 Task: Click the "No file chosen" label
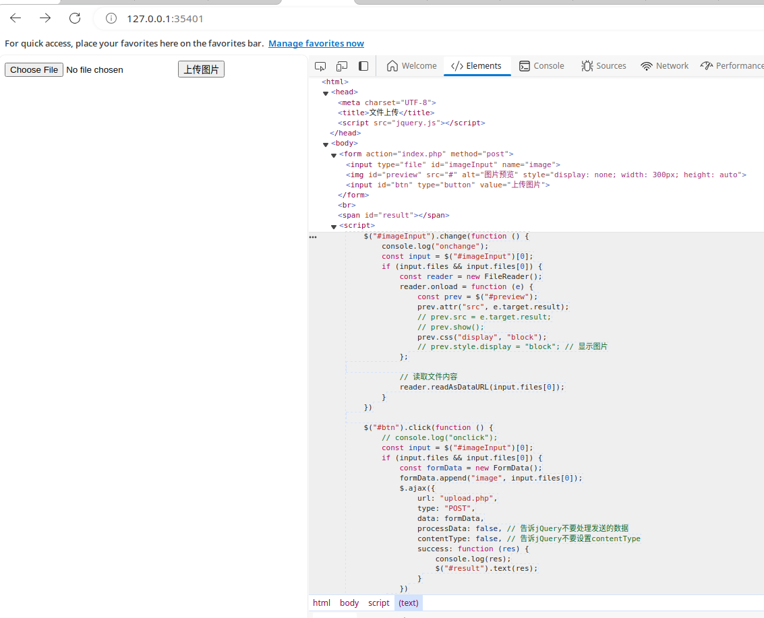click(94, 69)
